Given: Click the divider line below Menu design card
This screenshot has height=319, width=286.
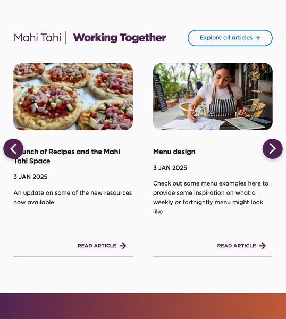Looking at the screenshot, I should 213,257.
